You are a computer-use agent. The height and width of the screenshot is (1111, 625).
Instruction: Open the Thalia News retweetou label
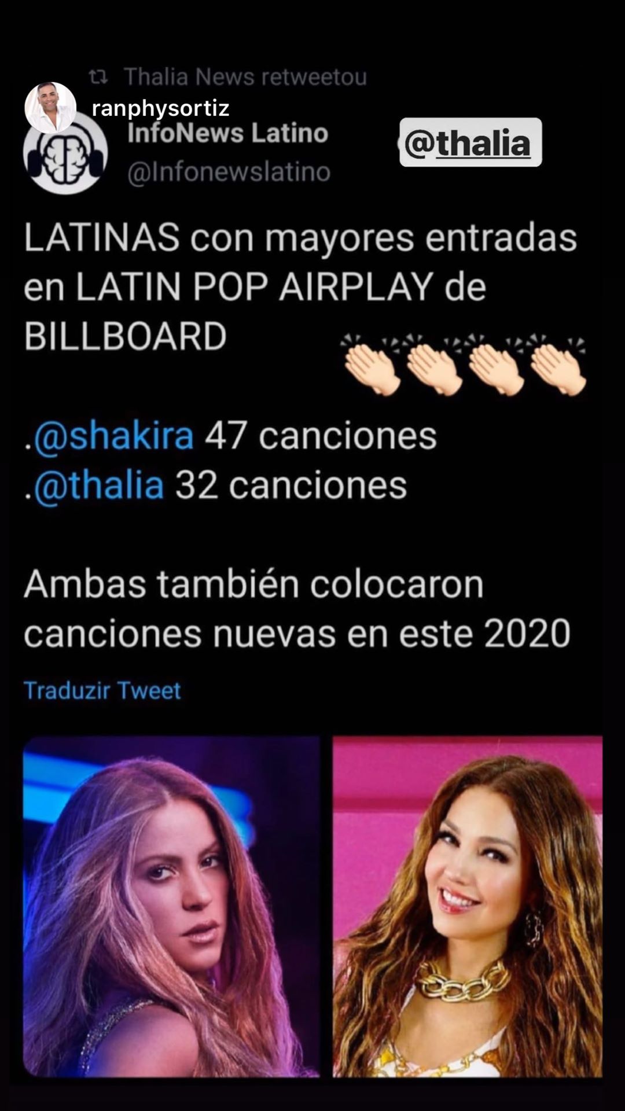point(245,77)
